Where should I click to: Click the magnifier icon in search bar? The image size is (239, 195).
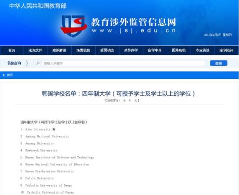(38, 63)
